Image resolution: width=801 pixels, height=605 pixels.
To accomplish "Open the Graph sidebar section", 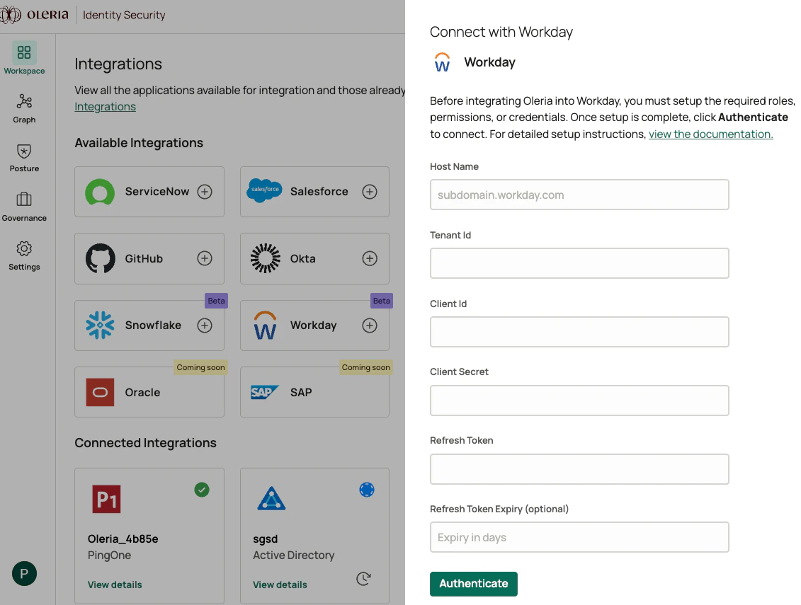I will [24, 108].
